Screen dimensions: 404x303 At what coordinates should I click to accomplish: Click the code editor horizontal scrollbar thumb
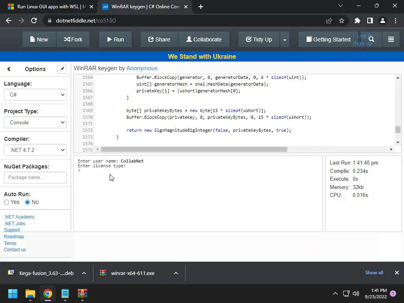click(194, 150)
